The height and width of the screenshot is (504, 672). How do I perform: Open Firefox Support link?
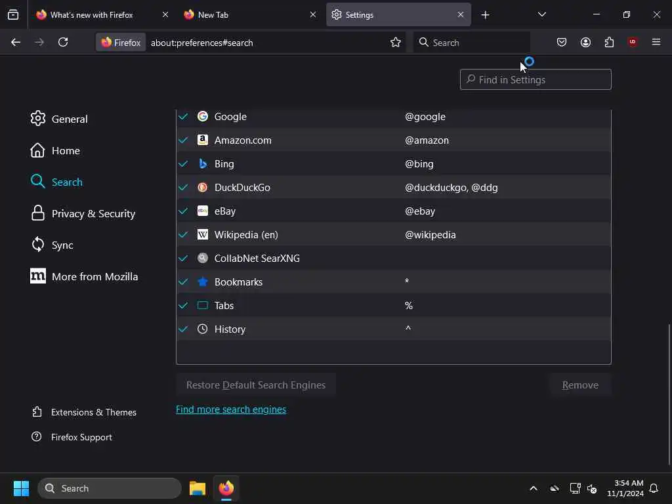tap(72, 437)
